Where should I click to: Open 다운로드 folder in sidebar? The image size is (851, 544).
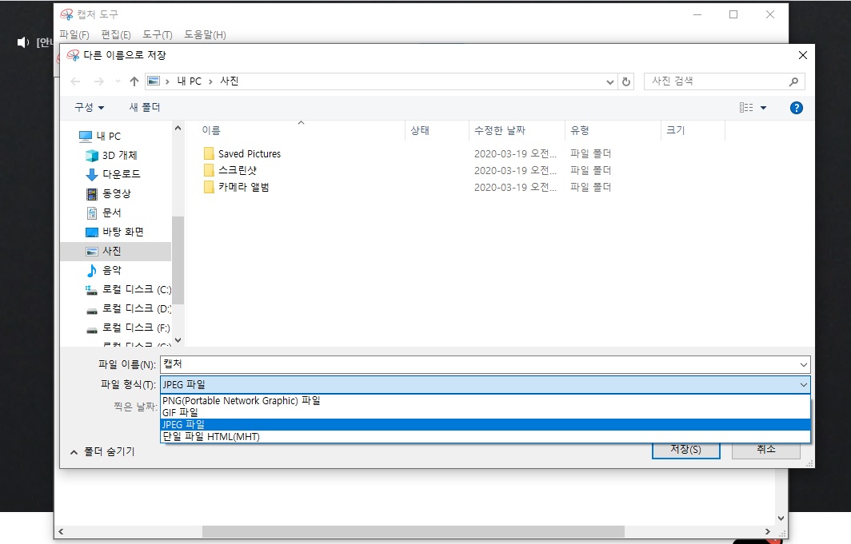113,174
